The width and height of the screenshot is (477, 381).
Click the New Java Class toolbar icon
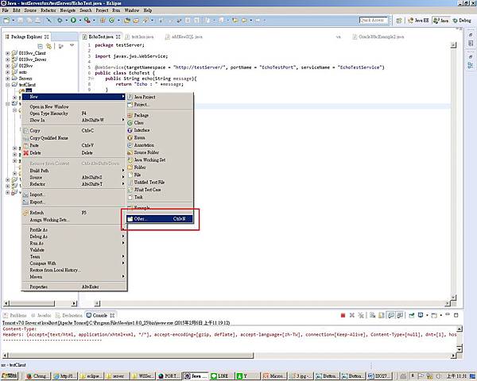tap(111, 20)
